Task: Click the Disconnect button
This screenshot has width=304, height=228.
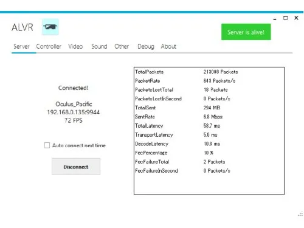Action: pos(76,167)
